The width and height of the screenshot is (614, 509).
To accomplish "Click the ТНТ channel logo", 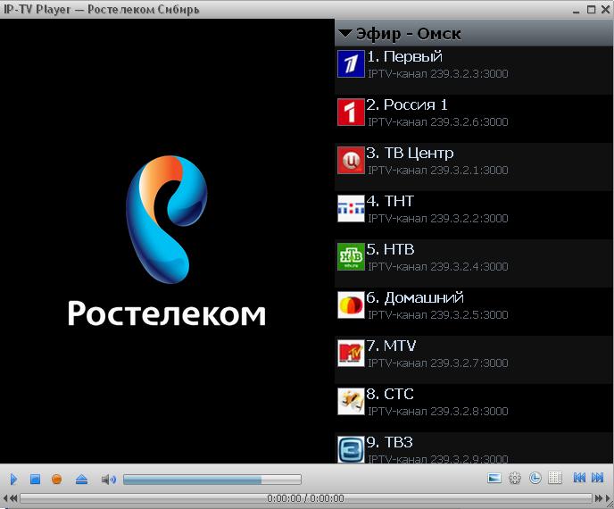I will (x=351, y=209).
